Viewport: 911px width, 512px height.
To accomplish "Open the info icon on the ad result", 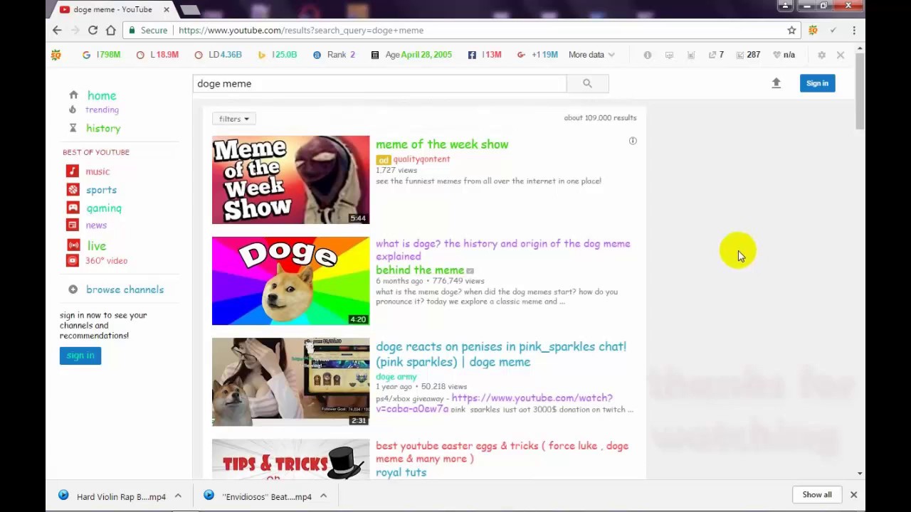I will point(633,141).
